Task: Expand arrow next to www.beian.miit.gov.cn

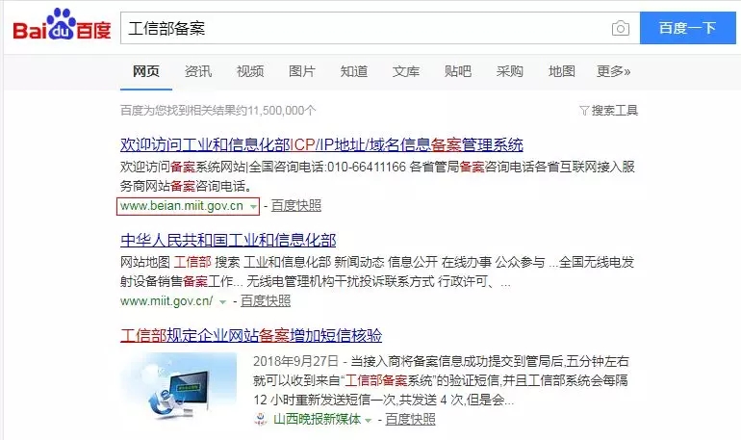Action: point(253,207)
